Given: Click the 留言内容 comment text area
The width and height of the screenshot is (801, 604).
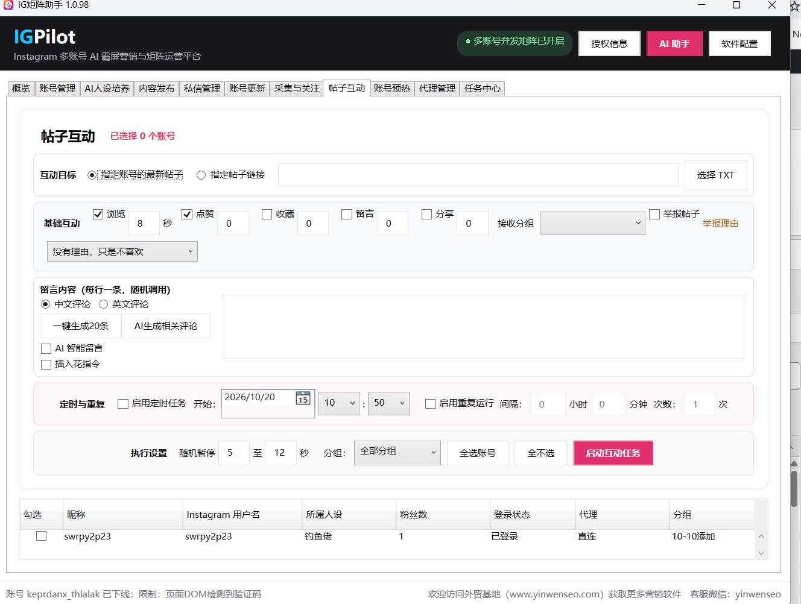Looking at the screenshot, I should [x=483, y=327].
